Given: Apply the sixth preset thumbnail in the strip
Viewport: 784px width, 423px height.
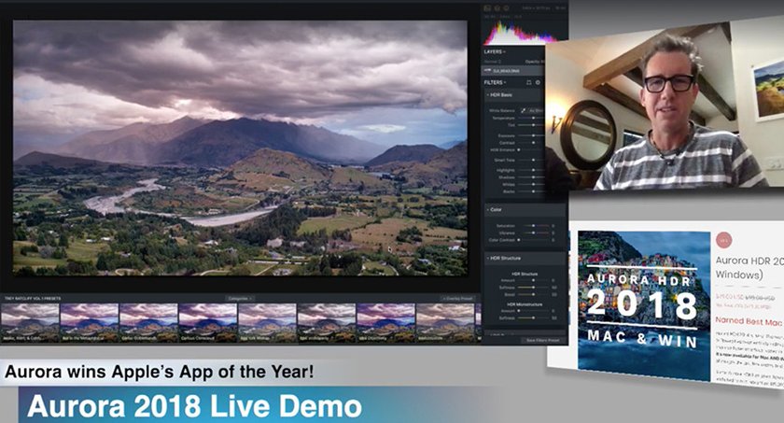Looking at the screenshot, I should (327, 322).
